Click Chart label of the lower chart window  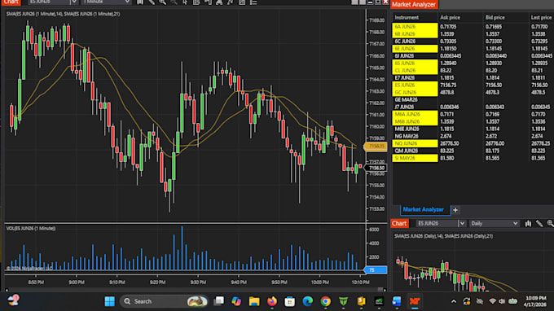coord(399,223)
